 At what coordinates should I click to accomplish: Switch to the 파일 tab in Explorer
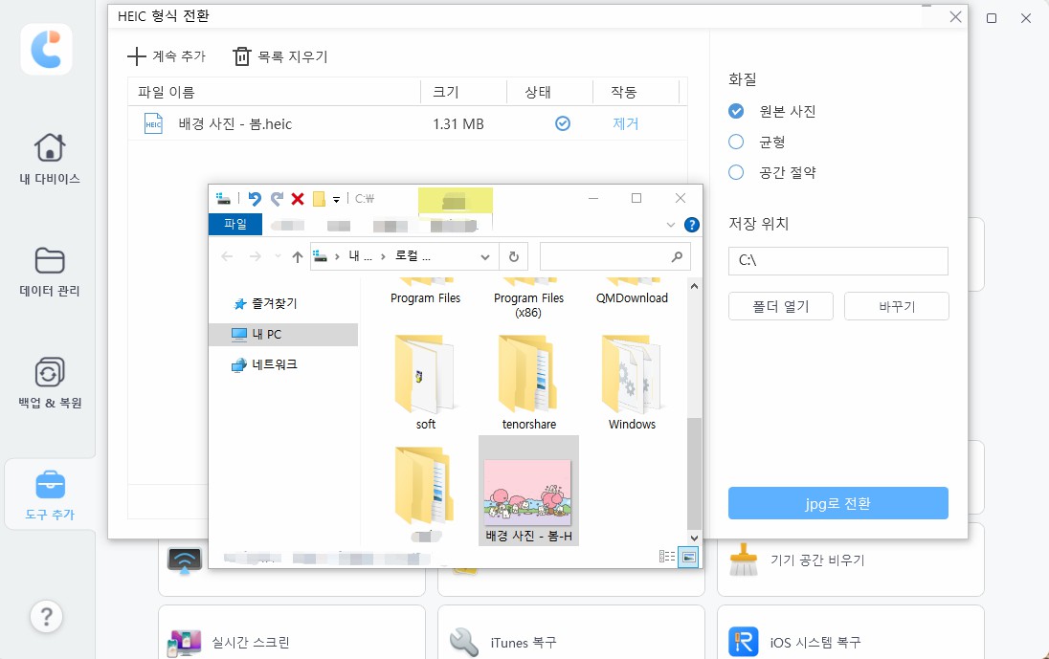[x=234, y=225]
